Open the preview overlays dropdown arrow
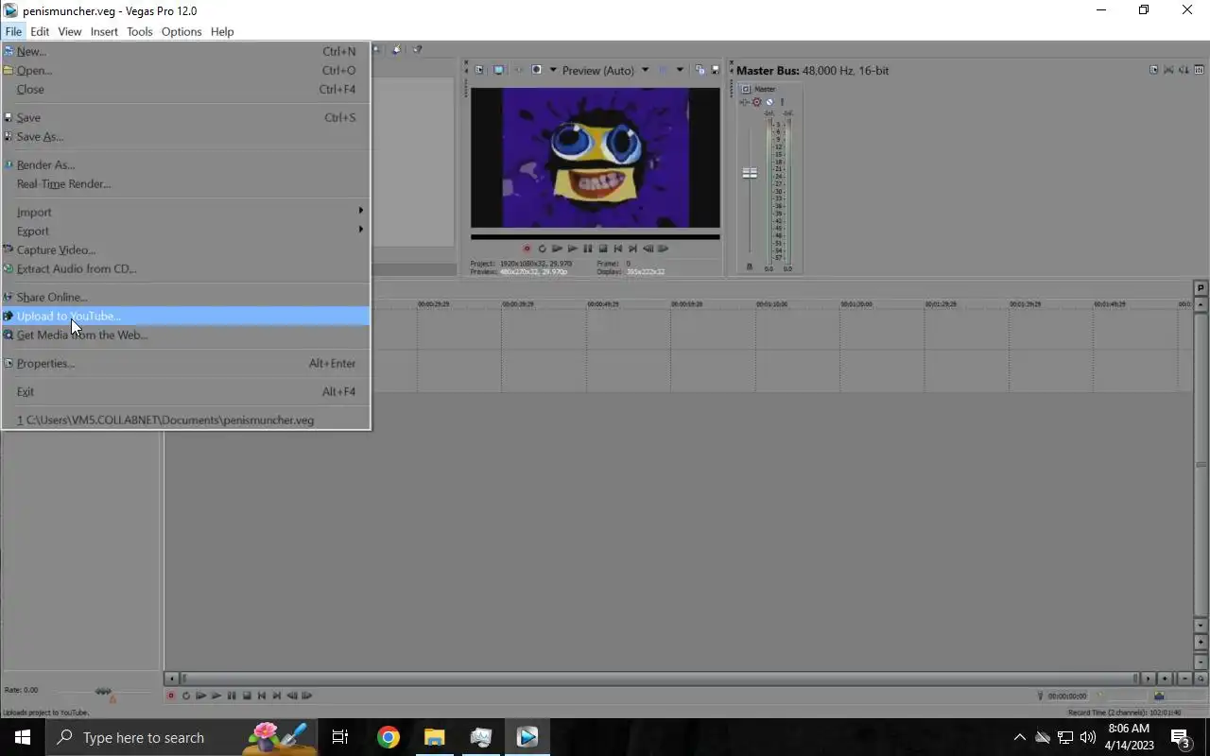Screen dimensions: 1210x756 (680, 70)
